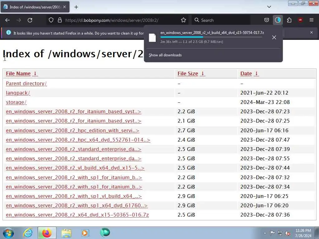
Task: Toggle the downloads progress panel button
Action: pos(278,20)
